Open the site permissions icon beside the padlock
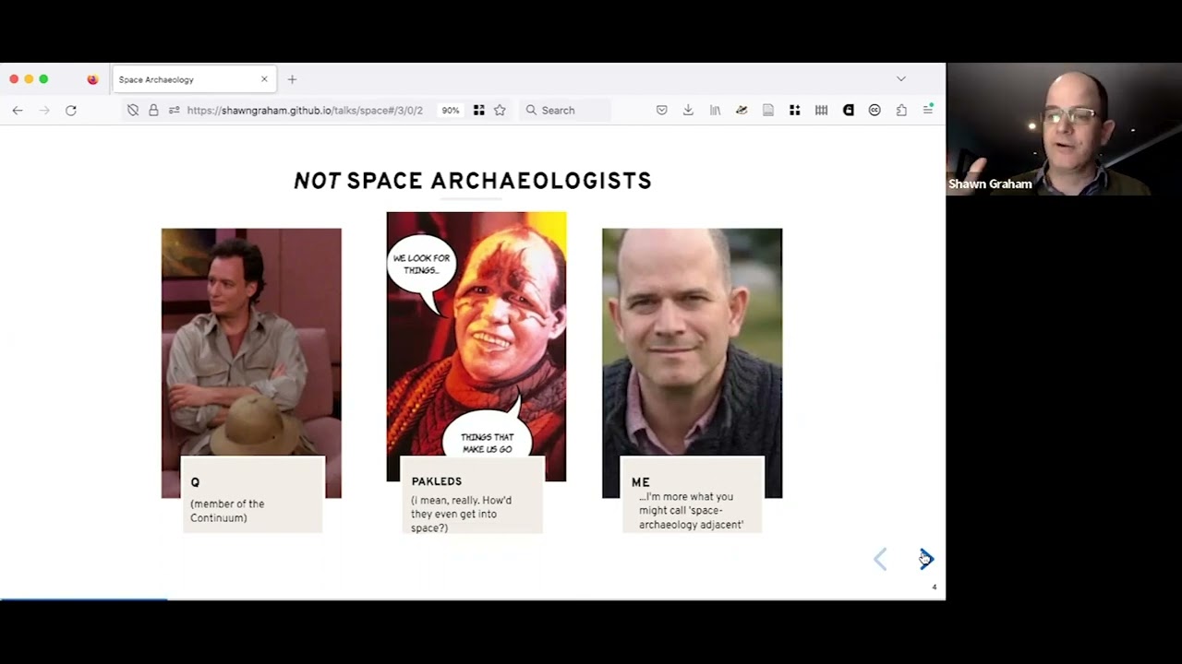The height and width of the screenshot is (664, 1182). coord(174,110)
